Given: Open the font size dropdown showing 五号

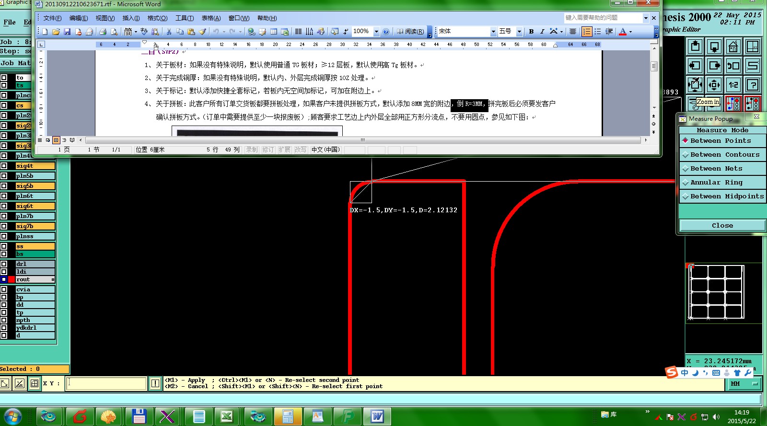Looking at the screenshot, I should [519, 32].
